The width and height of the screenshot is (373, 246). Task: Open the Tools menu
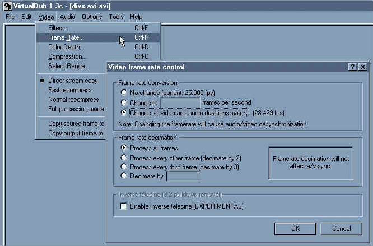point(116,17)
